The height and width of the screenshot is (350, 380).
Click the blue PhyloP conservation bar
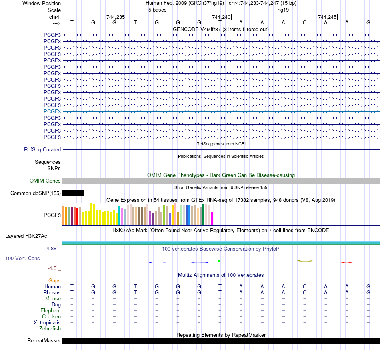click(x=157, y=262)
